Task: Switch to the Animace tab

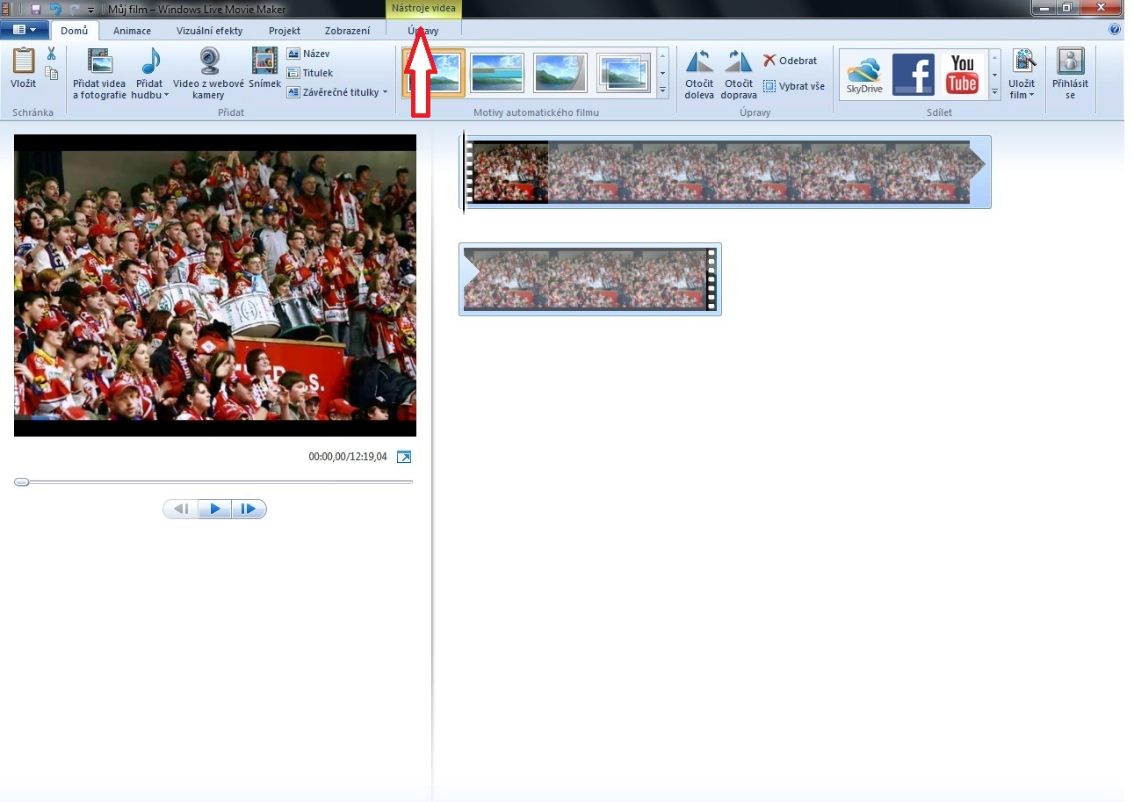Action: click(132, 31)
